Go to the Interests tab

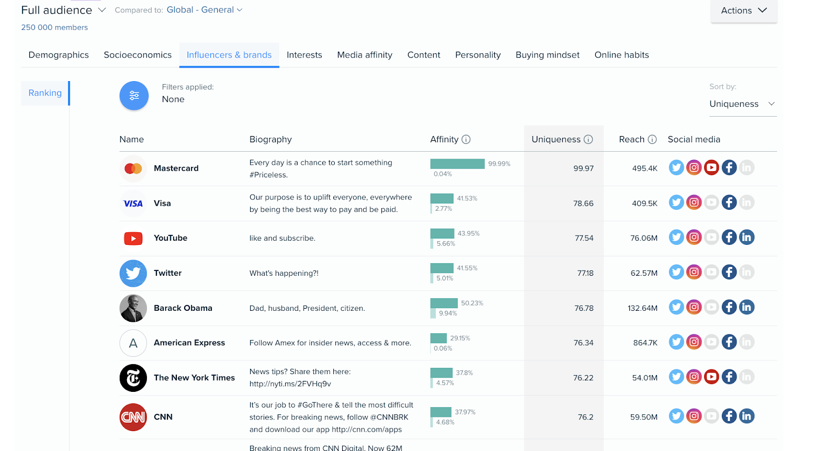[304, 55]
